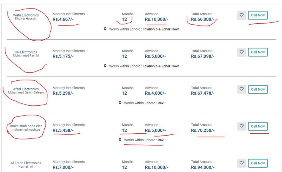Favorite the Afzal Electronics listing heart icon

(242, 89)
